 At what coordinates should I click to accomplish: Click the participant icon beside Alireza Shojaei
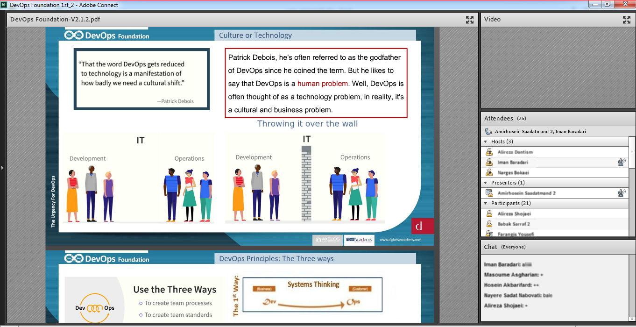click(x=489, y=213)
